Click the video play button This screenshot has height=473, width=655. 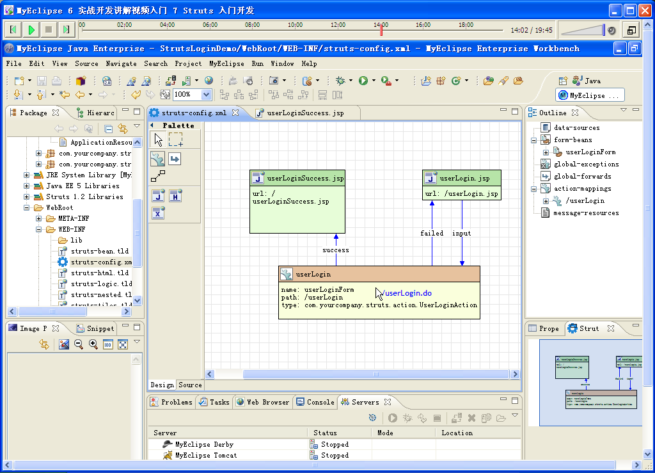click(x=31, y=29)
